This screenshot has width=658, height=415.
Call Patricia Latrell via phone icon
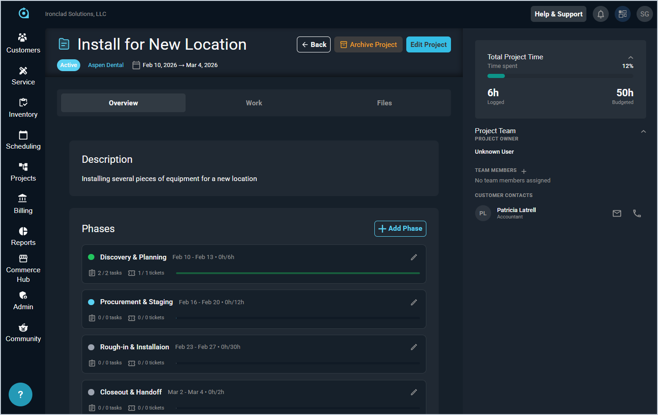coord(637,213)
